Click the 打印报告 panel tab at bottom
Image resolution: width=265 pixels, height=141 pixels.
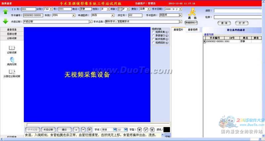tap(12, 137)
